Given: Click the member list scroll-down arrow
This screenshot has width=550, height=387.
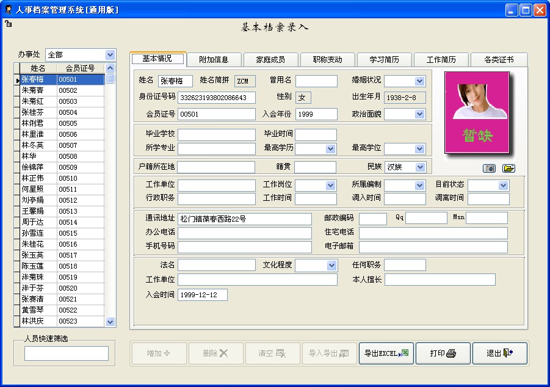Looking at the screenshot, I should click(x=110, y=321).
